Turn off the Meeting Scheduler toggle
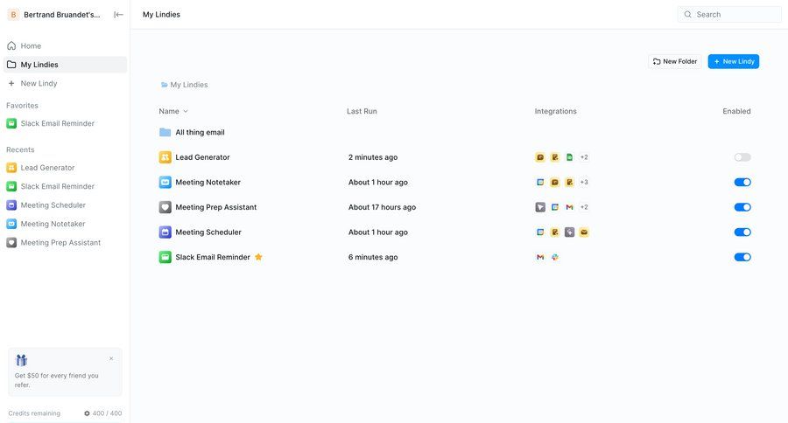 tap(742, 232)
